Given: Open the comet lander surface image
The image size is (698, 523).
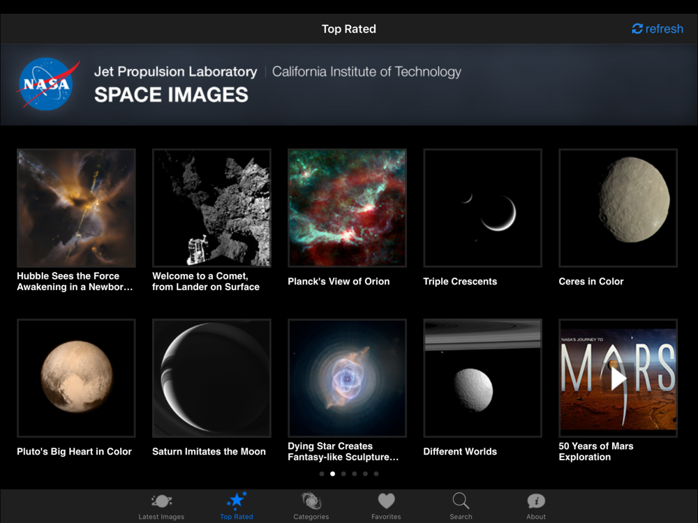Looking at the screenshot, I should (211, 208).
